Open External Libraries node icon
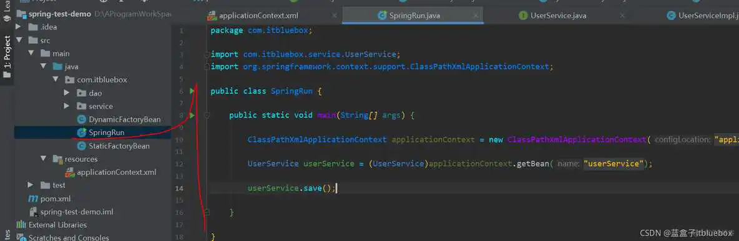 (x=22, y=225)
